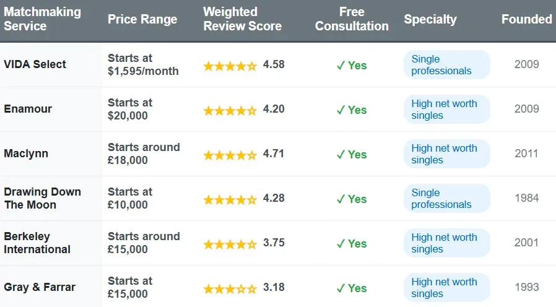The image size is (556, 307).
Task: Sort by Matchmaking Service column header
Action: tap(42, 19)
